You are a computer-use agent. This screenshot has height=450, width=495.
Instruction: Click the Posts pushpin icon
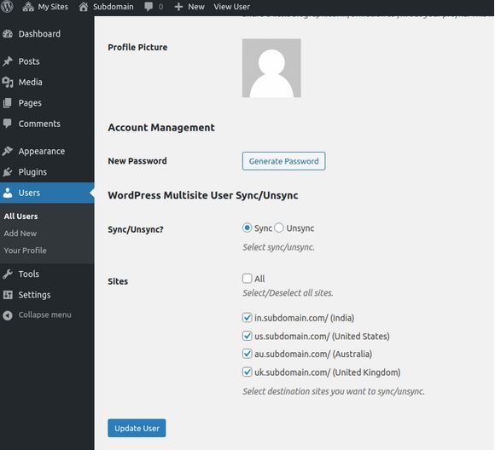click(8, 61)
